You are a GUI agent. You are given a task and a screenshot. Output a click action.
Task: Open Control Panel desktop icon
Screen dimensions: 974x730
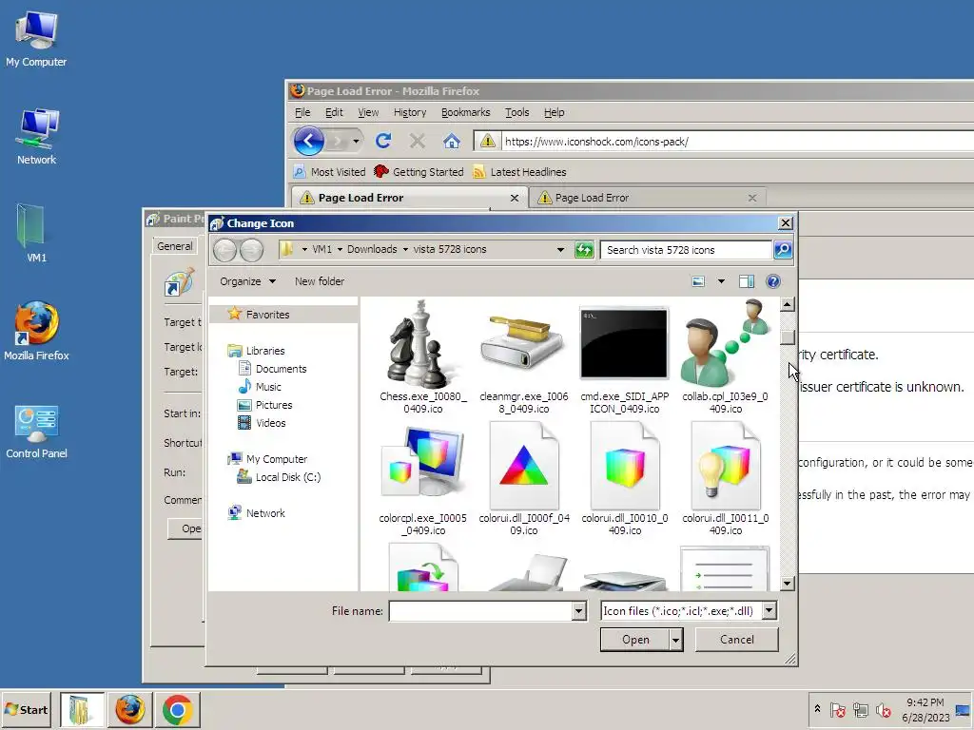click(x=36, y=432)
